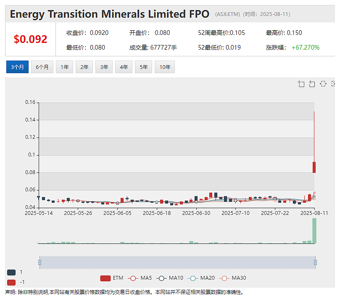
Task: Click the middle of the data zoom range bar
Action: point(177,262)
